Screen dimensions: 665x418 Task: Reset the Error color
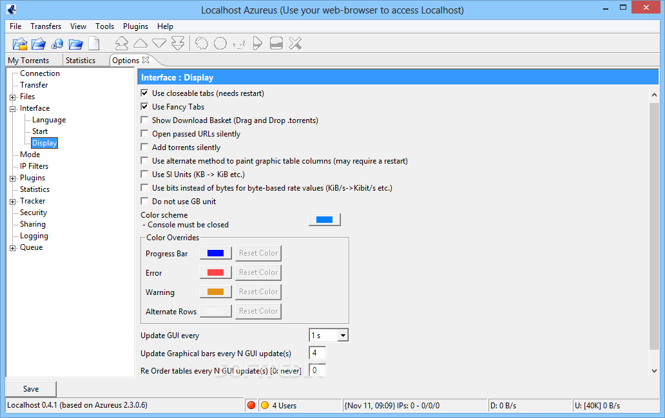[x=258, y=272]
